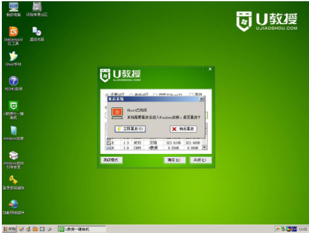This screenshot has height=233, width=309.
Task: Select the U教授 one-key install taskbar item
Action: pos(82,229)
